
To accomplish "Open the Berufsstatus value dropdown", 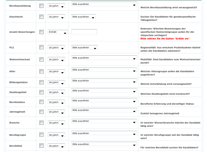I will (x=104, y=100).
